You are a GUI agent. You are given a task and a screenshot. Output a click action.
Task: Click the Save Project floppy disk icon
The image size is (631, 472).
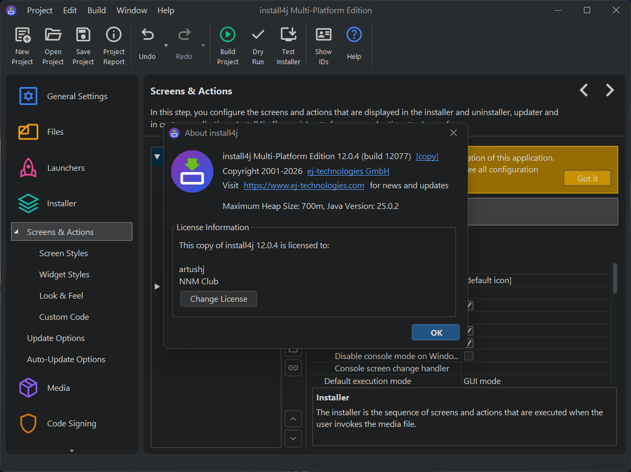point(83,36)
